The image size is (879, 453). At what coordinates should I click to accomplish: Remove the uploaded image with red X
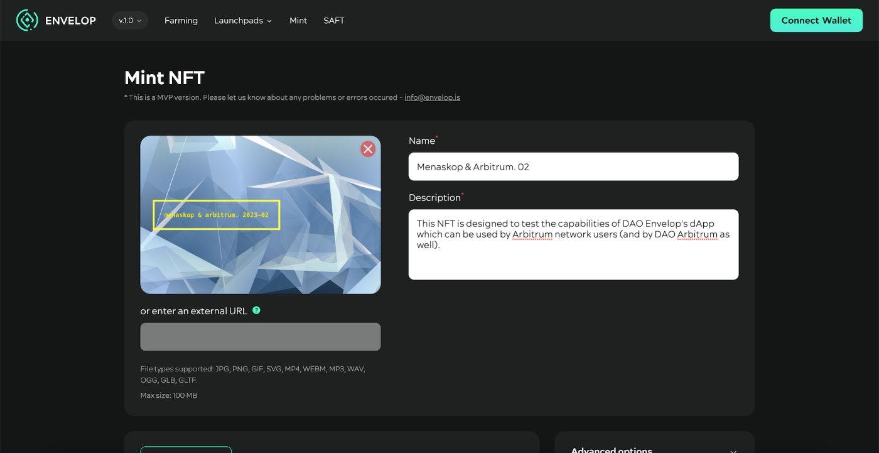pos(368,149)
